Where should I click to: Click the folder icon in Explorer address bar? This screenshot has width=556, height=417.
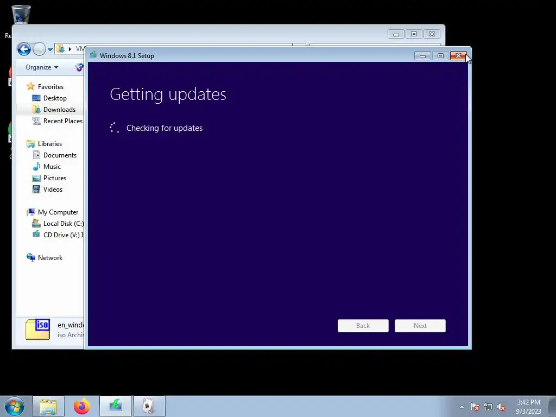tap(60, 48)
